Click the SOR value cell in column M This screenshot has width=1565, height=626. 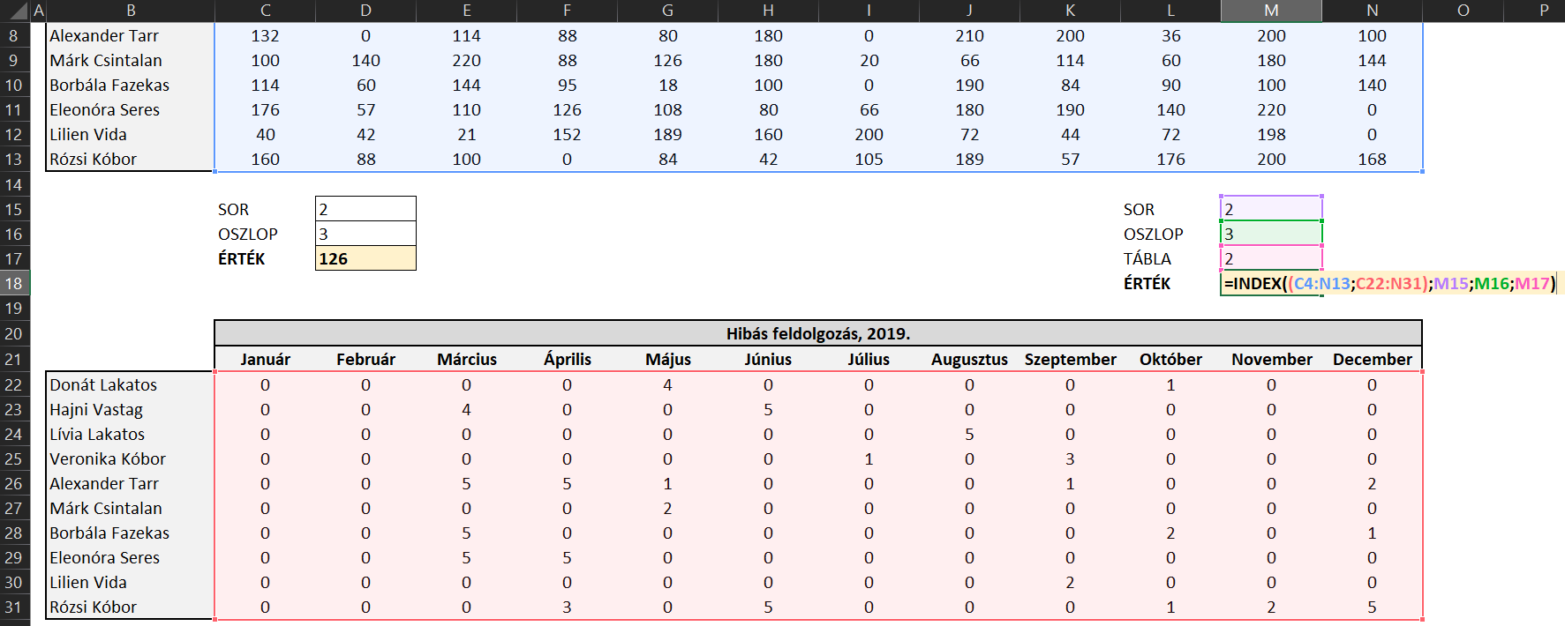tap(1271, 209)
